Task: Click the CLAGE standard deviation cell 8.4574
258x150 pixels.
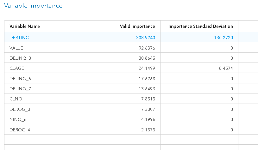Action: pos(226,68)
